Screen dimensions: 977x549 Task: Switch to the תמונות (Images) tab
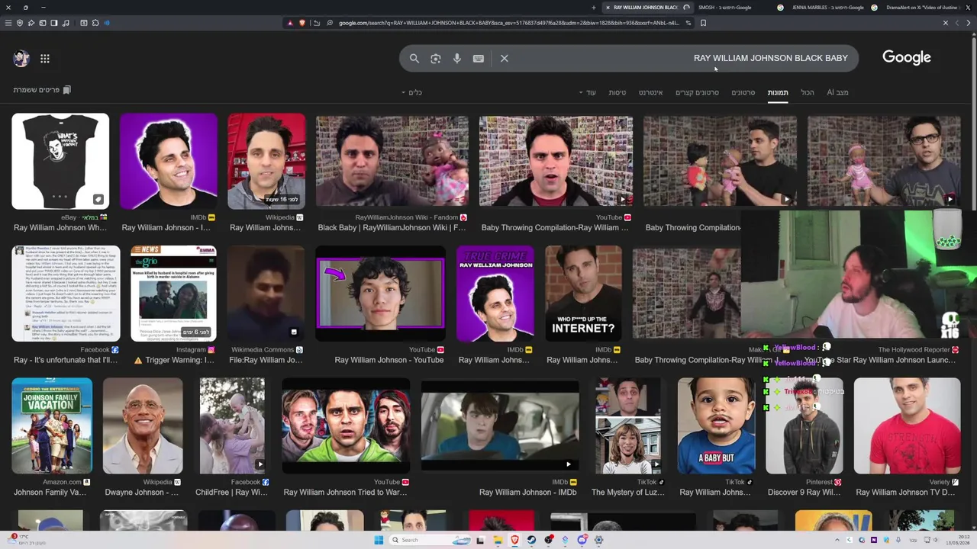tap(778, 92)
